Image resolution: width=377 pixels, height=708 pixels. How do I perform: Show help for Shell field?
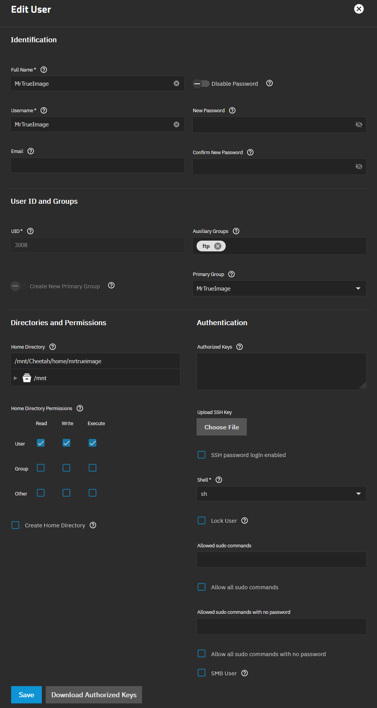point(219,480)
